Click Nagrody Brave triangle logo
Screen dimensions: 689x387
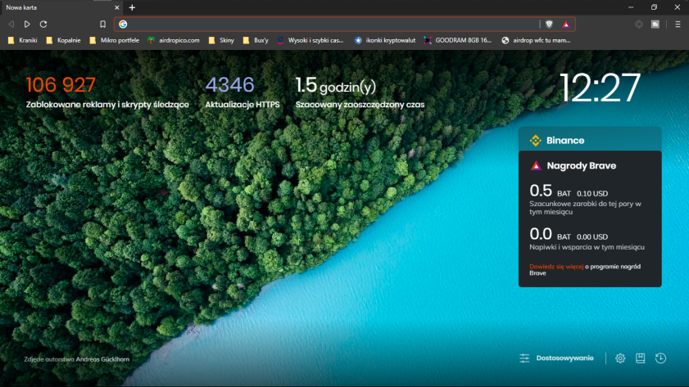pos(536,166)
